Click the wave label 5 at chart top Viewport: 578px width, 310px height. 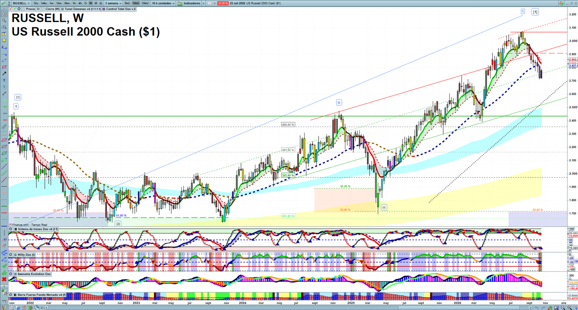point(523,12)
